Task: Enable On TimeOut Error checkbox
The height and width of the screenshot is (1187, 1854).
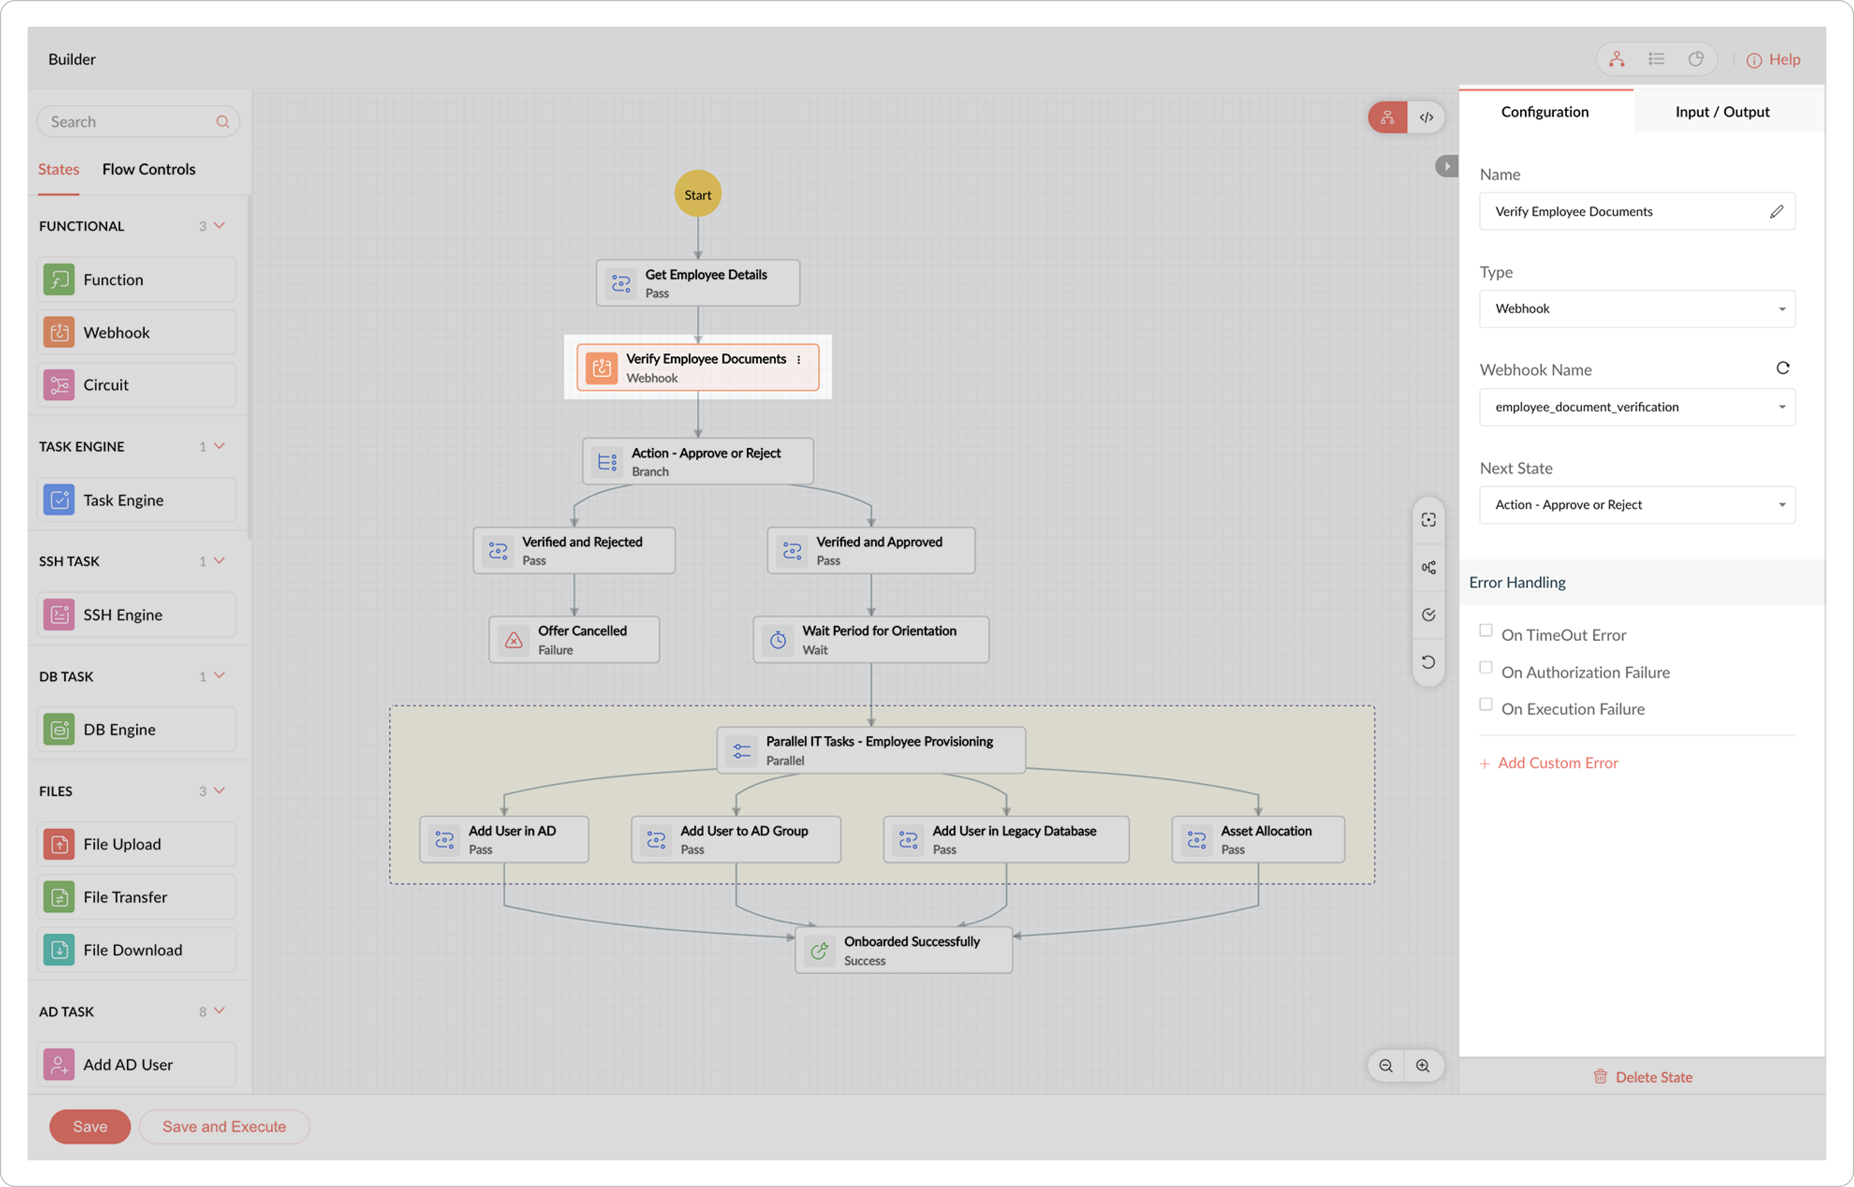Action: click(x=1486, y=630)
